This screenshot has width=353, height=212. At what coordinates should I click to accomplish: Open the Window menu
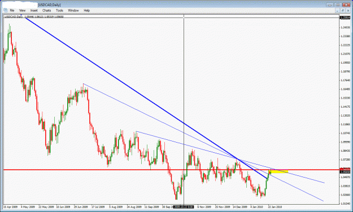73,10
